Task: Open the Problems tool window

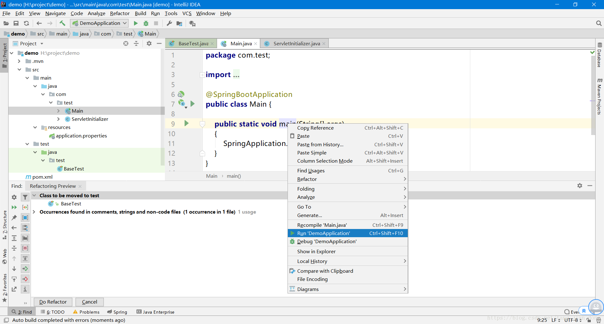Action: (x=86, y=312)
